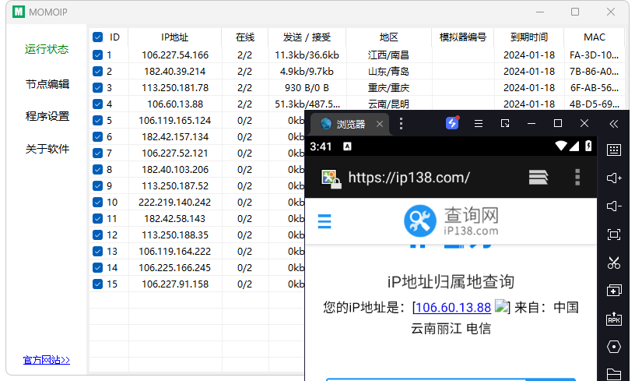Image resolution: width=635 pixels, height=381 pixels.
Task: Decrease emulator volume with speaker minus icon
Action: (x=614, y=206)
